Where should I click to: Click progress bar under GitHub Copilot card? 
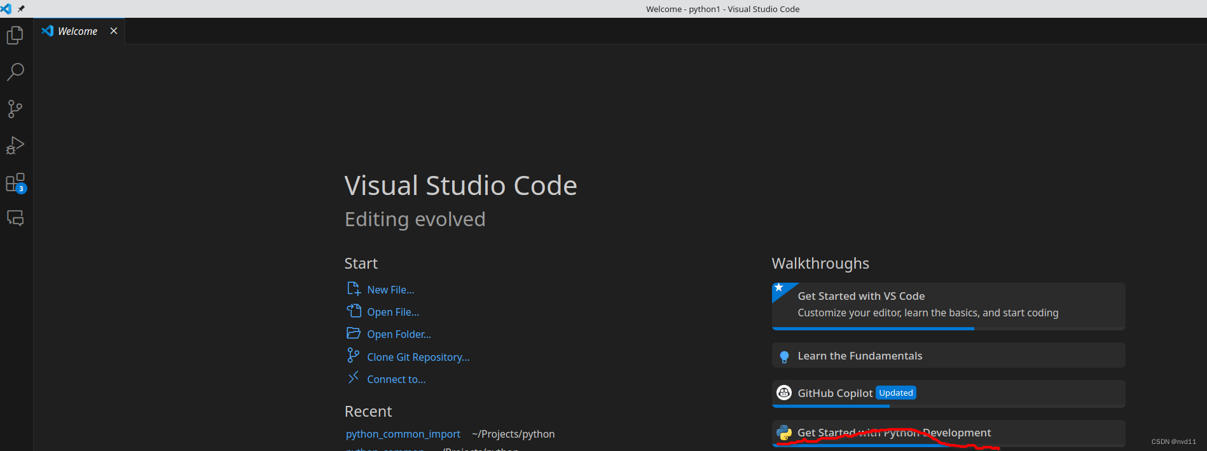[x=948, y=406]
